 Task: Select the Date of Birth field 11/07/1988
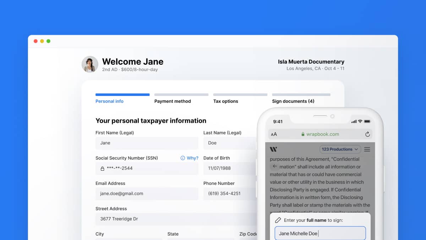(230, 168)
